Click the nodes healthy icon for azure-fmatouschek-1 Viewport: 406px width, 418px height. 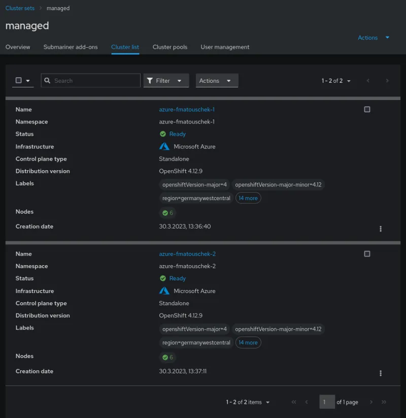pyautogui.click(x=165, y=213)
